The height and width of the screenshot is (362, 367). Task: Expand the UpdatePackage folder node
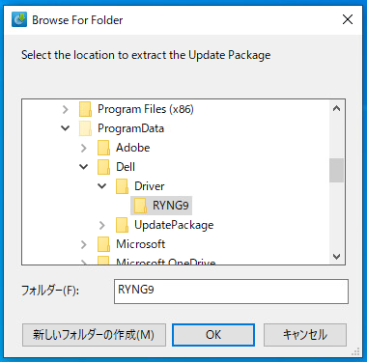point(102,225)
